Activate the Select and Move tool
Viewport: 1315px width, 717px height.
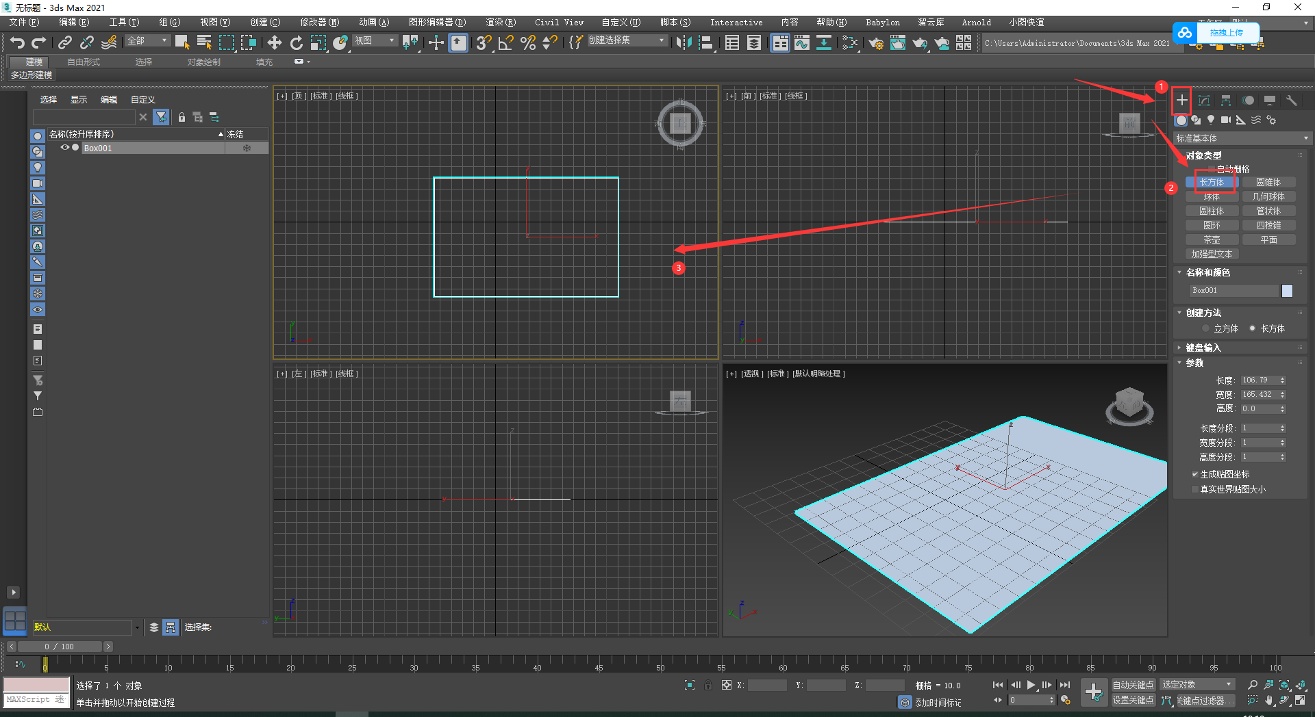274,43
